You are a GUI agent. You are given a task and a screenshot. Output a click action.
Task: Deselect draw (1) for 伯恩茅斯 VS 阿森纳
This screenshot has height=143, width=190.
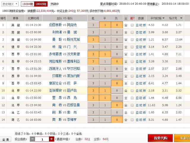pyautogui.click(x=105, y=25)
